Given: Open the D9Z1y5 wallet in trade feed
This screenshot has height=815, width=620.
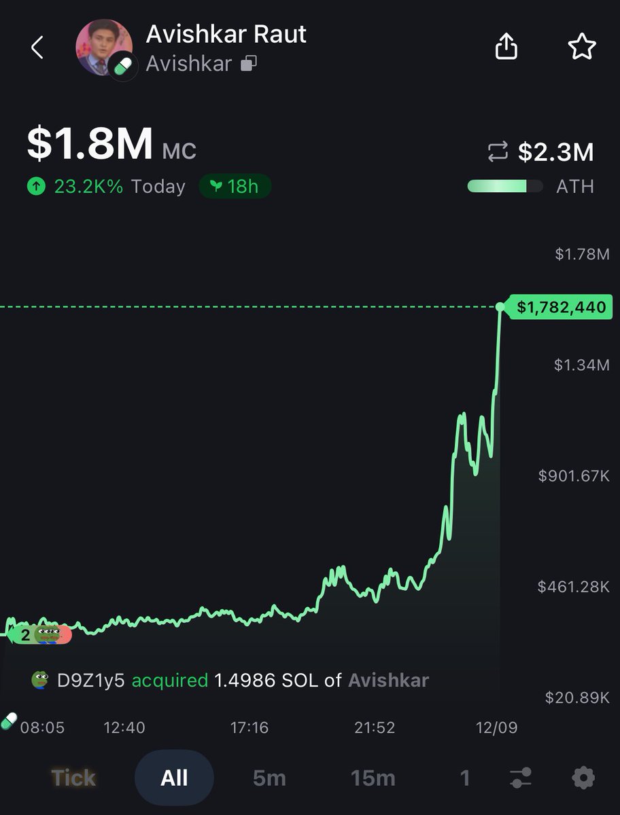Looking at the screenshot, I should click(90, 681).
